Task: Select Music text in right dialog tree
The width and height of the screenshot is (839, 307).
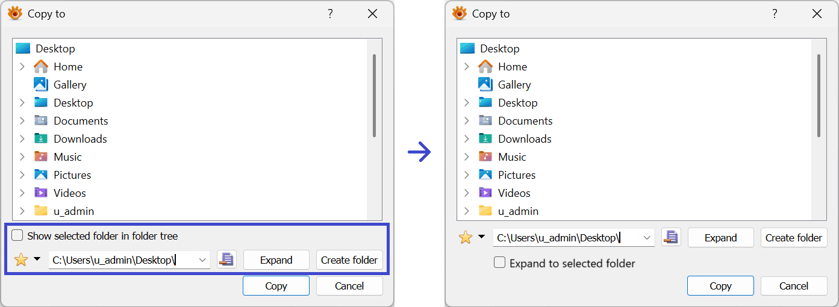Action: [x=512, y=157]
